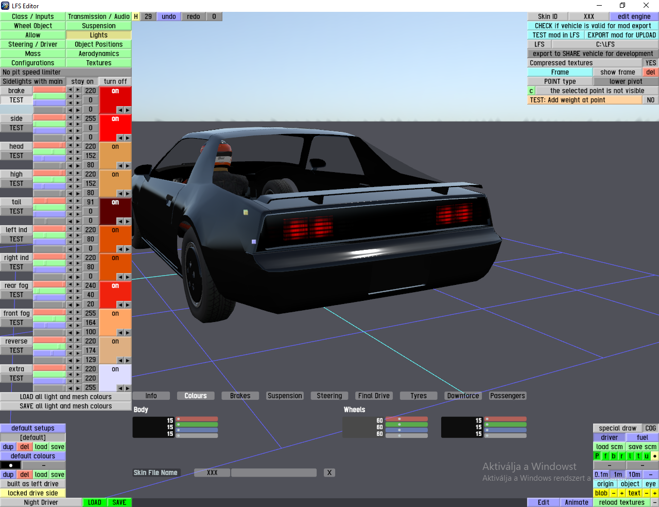Click the undo button

[169, 16]
